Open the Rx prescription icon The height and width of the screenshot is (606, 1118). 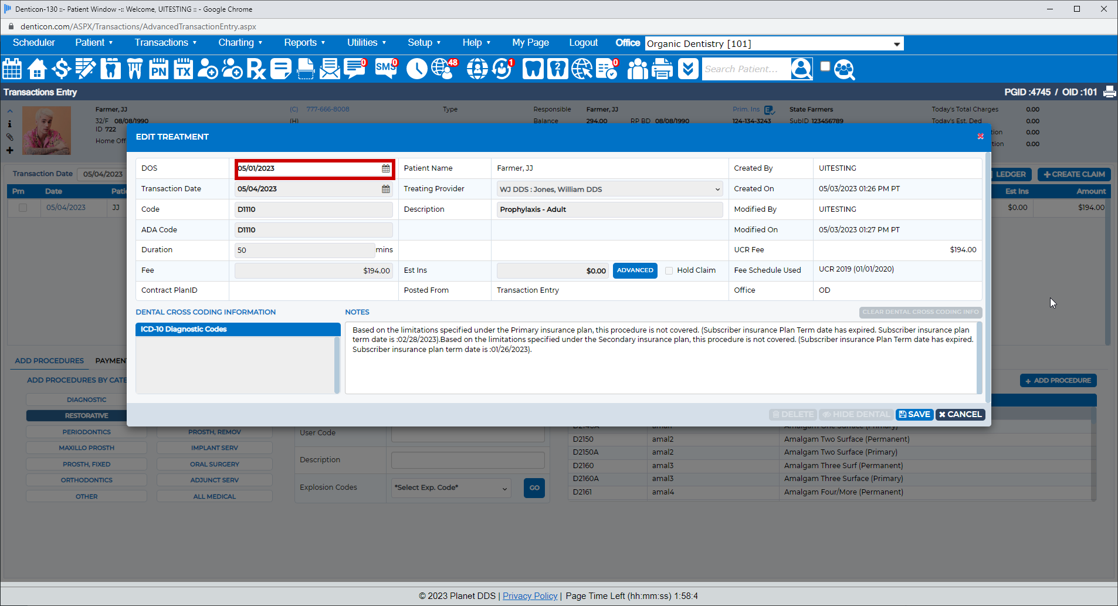[256, 69]
